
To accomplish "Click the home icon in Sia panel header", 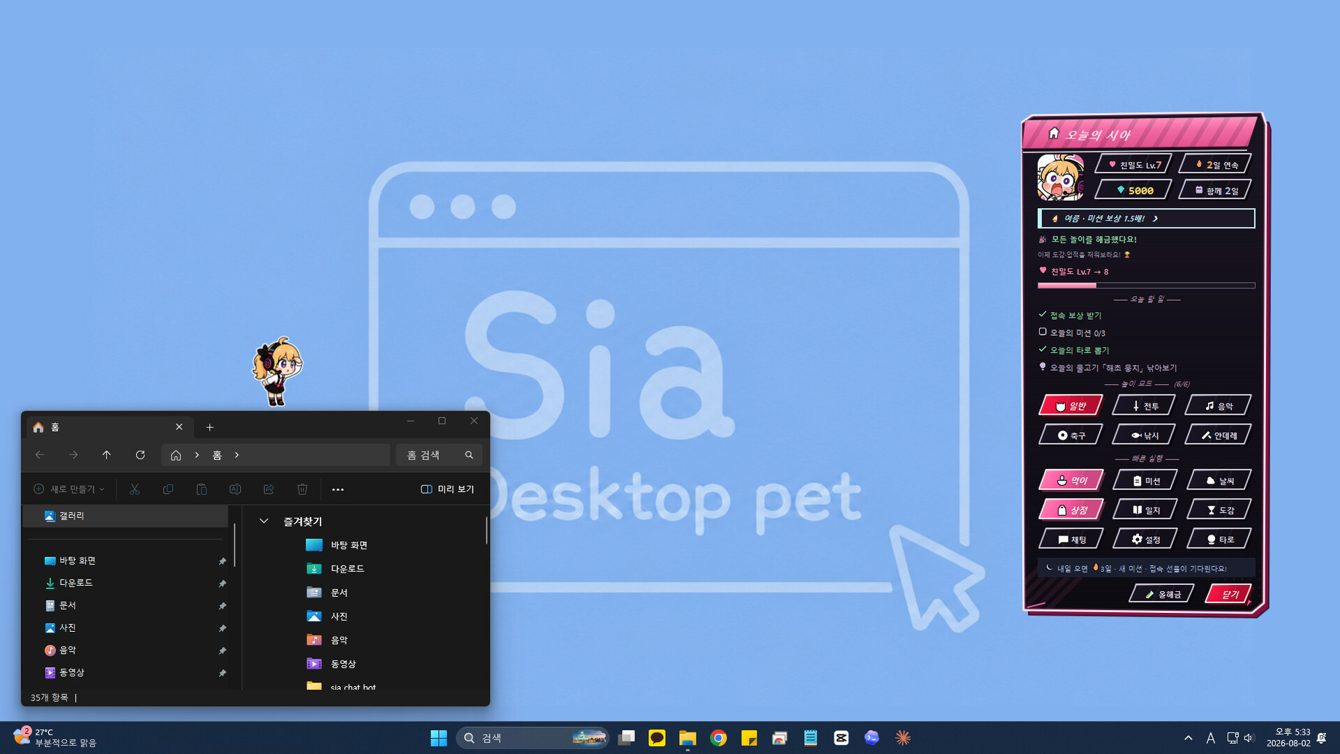I will [1054, 133].
